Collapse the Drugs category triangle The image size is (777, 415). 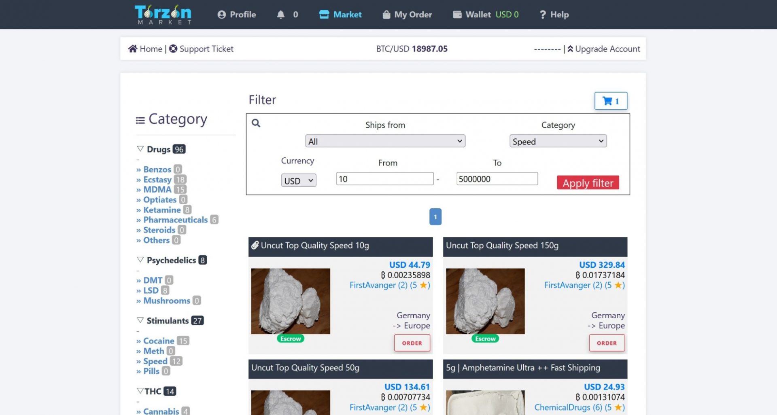click(140, 149)
